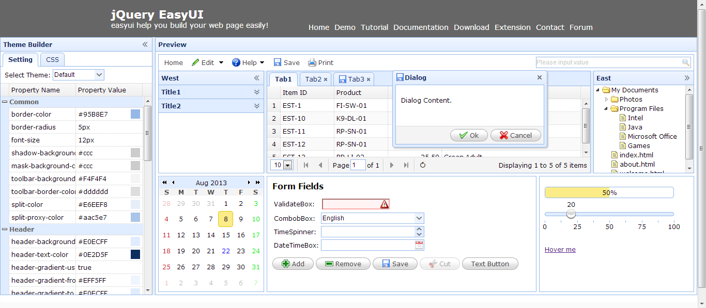Click Save in the preview toolbar
This screenshot has width=706, height=308.
287,62
